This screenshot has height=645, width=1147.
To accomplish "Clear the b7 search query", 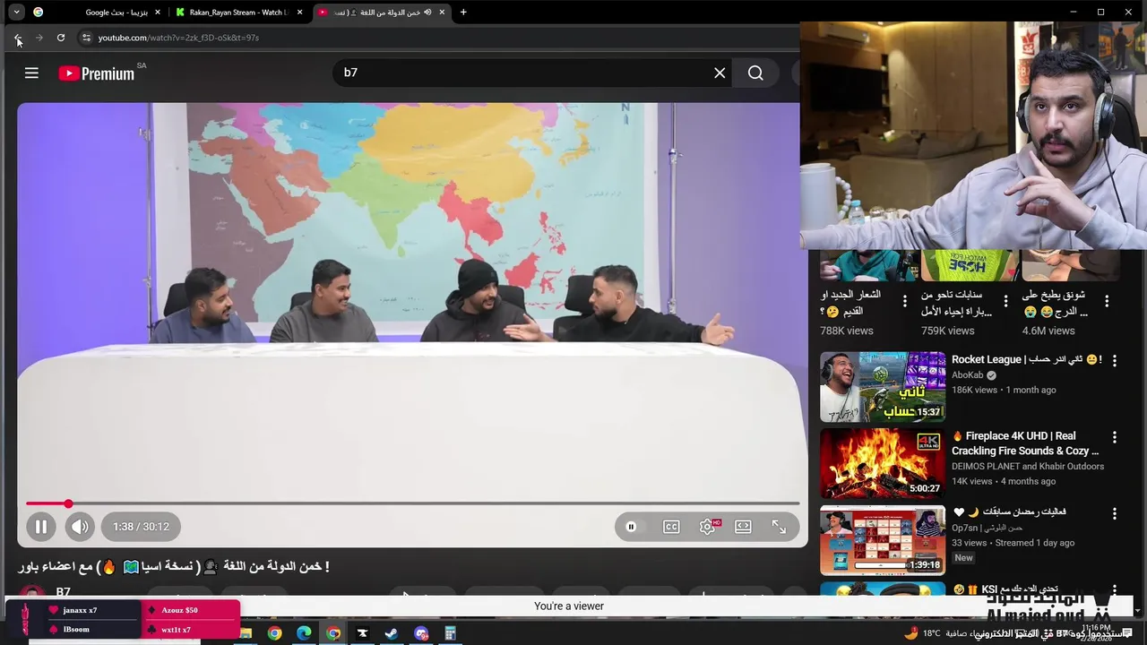I will 720,73.
